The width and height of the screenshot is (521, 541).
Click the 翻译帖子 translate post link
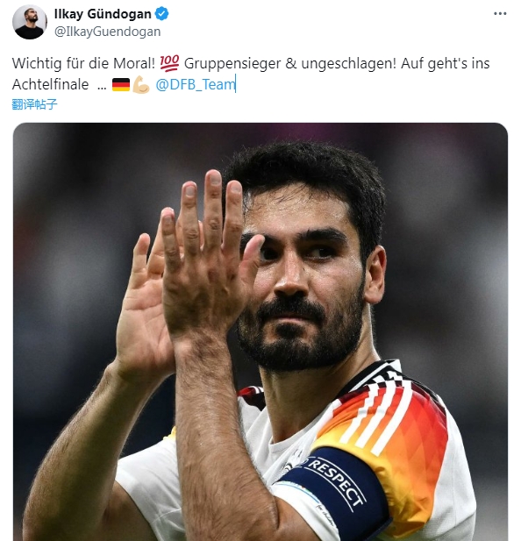pyautogui.click(x=34, y=104)
